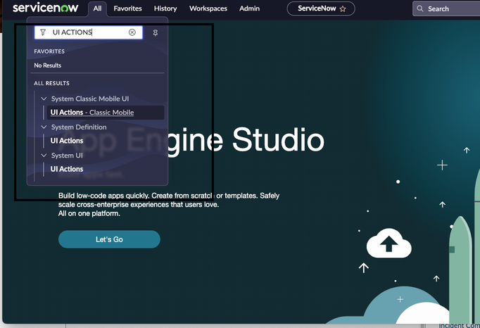Click the FAVORITES section heading

[x=49, y=51]
